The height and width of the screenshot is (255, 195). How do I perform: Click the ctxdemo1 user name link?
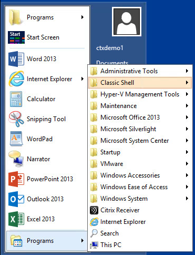[110, 48]
